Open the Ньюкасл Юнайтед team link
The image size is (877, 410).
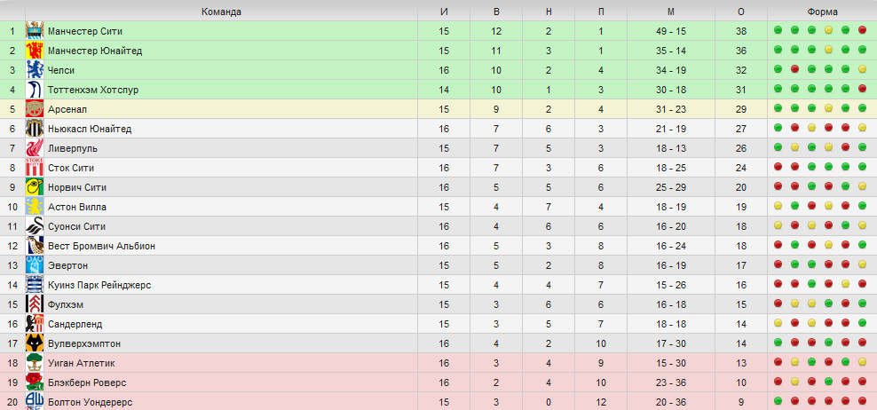(90, 130)
